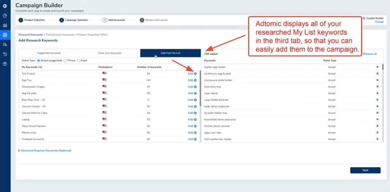Viewport: 390px width, 192px height.
Task: Select the Exact match type option
Action: [x=79, y=60]
